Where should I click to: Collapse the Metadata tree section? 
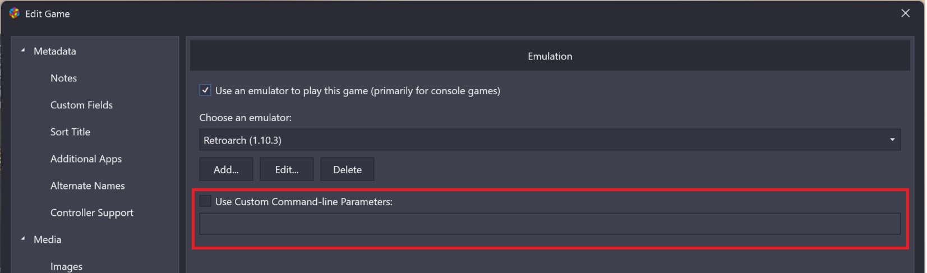(23, 50)
